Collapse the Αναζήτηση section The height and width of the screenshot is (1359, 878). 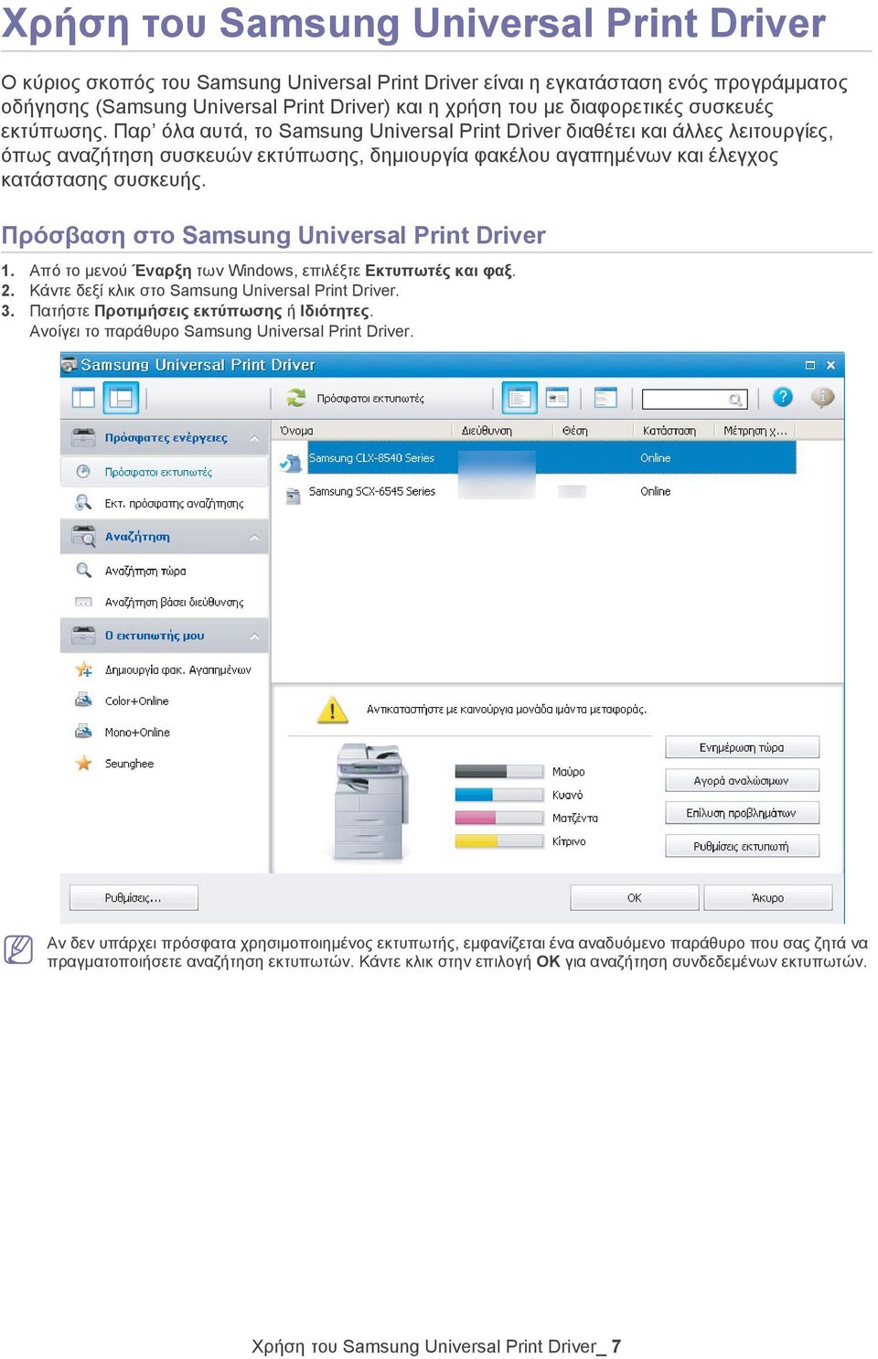point(254,537)
